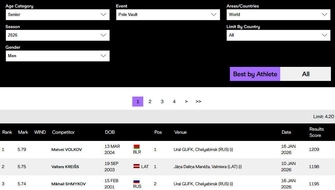
Task: Go to page 2
Action: click(150, 102)
